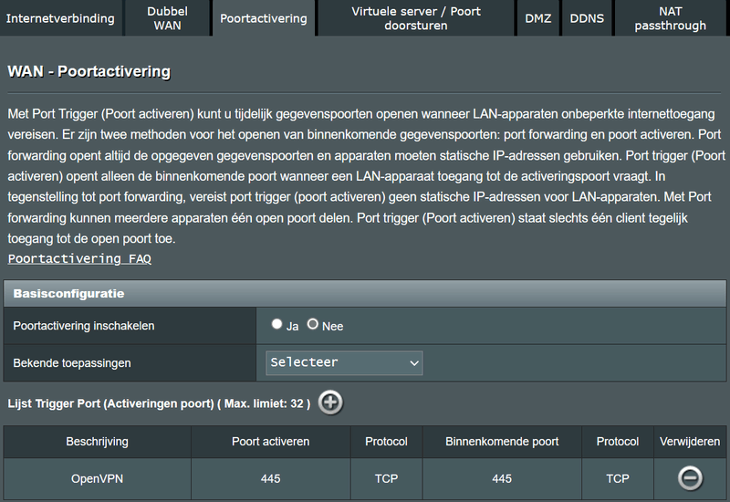Open the Bekende toepassingen Selecteer dropdown
This screenshot has width=730, height=502.
[344, 362]
